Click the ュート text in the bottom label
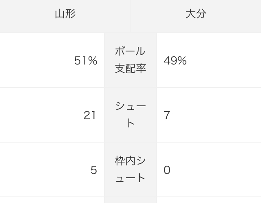The width and height of the screenshot is (261, 203). (x=130, y=178)
